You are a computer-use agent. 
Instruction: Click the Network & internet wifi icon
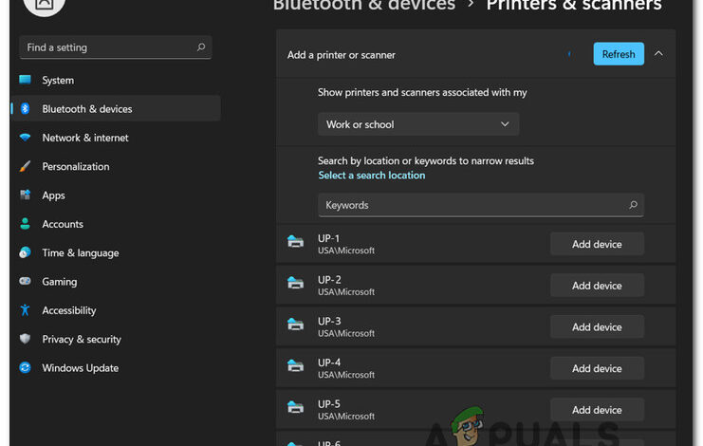[25, 138]
